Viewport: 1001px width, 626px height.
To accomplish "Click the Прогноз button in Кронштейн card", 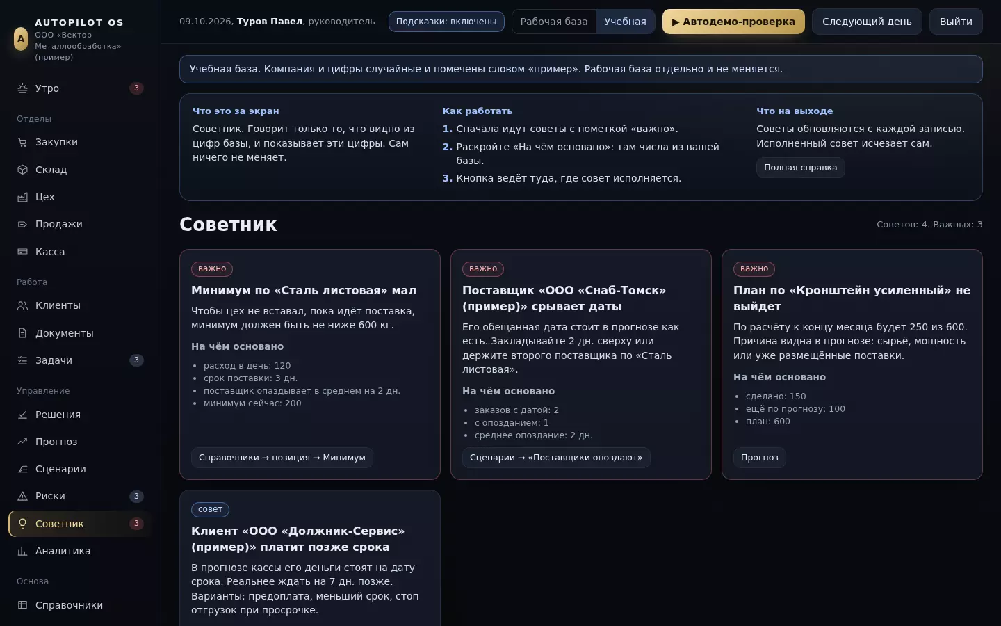I will click(760, 458).
